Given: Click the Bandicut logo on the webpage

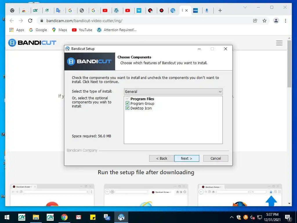Looking at the screenshot, I should coord(32,42).
